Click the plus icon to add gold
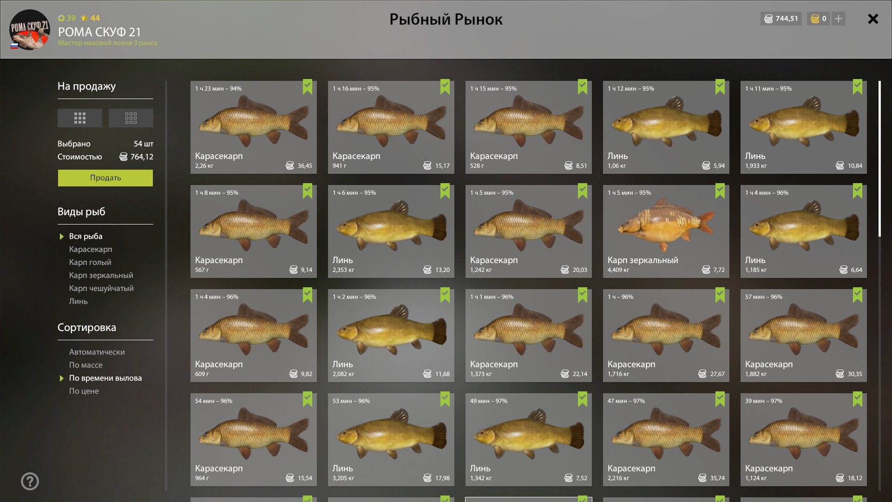Screen dimensions: 892x502 839,19
